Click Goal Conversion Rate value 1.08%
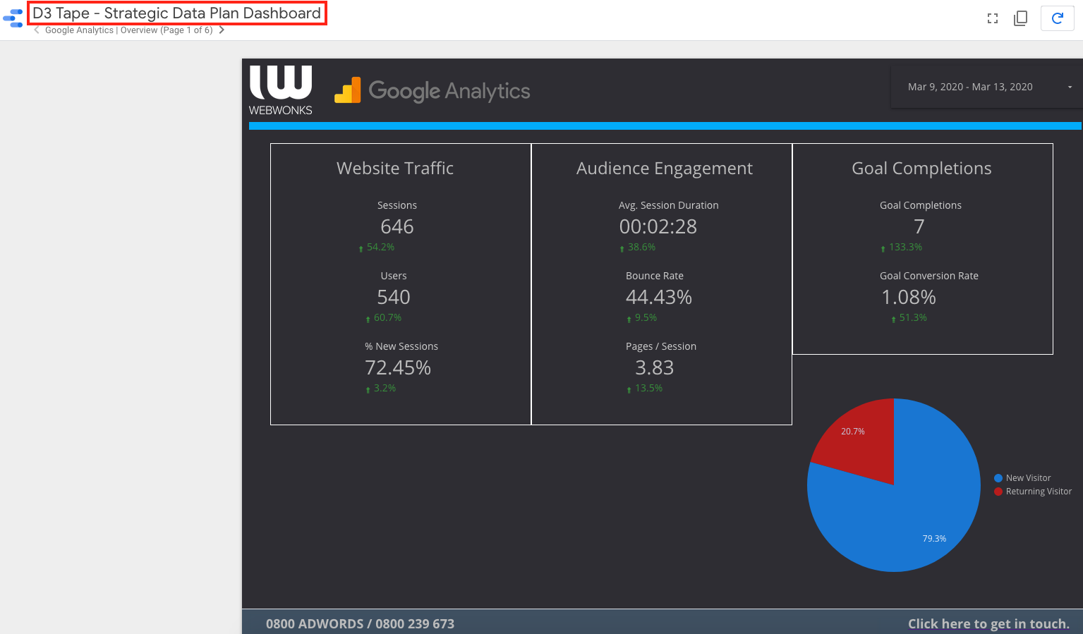 (x=909, y=297)
